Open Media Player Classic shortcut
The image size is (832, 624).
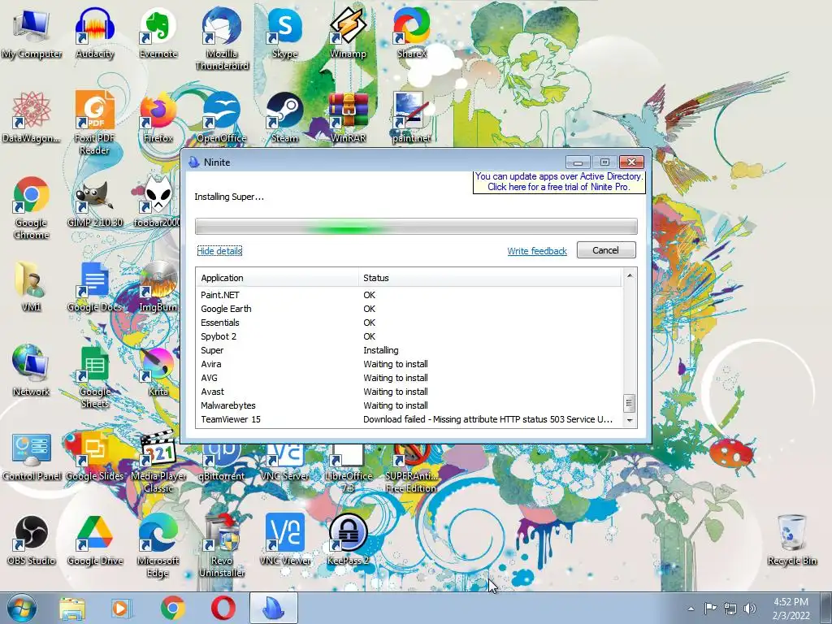tap(158, 461)
